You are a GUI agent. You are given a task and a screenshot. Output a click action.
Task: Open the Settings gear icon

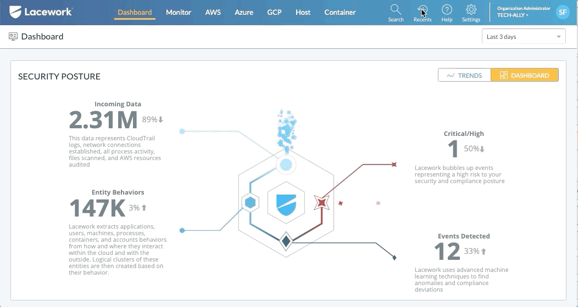(471, 10)
